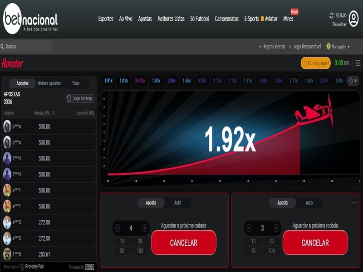Open the Aviator hamburger menu icon
The height and width of the screenshot is (272, 363).
(x=358, y=63)
